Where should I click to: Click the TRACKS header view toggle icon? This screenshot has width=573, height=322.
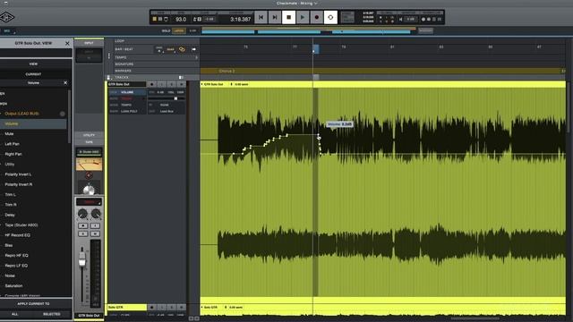click(x=181, y=78)
